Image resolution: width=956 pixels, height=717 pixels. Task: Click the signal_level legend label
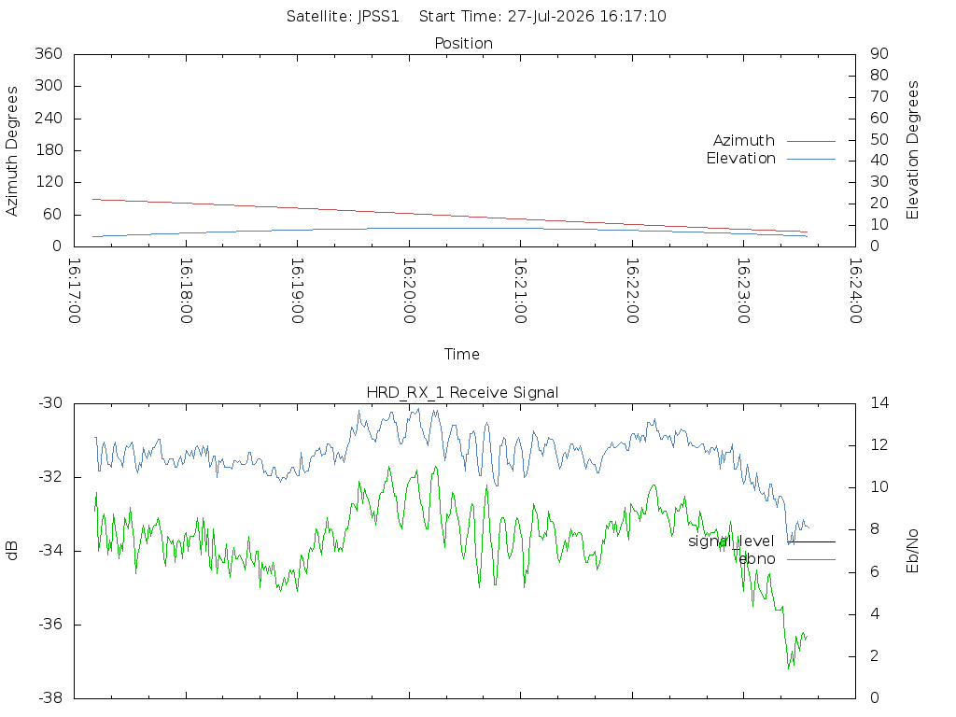pos(731,541)
